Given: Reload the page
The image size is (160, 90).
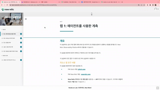Looking at the screenshot, I should pos(7,5).
